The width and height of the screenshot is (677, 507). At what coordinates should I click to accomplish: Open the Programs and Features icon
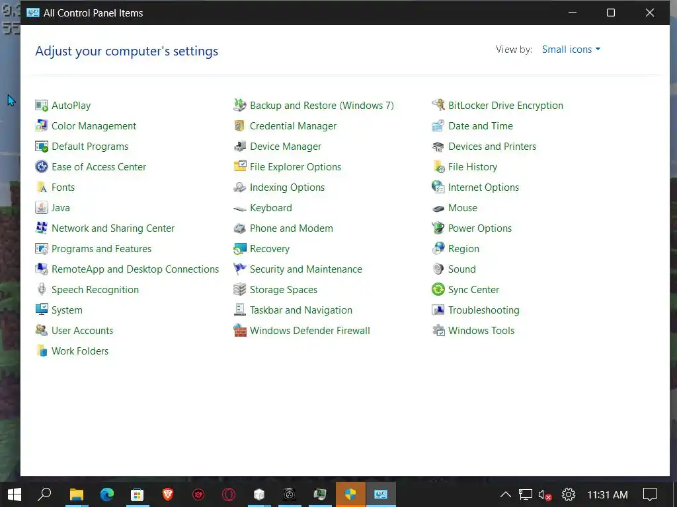pos(42,249)
